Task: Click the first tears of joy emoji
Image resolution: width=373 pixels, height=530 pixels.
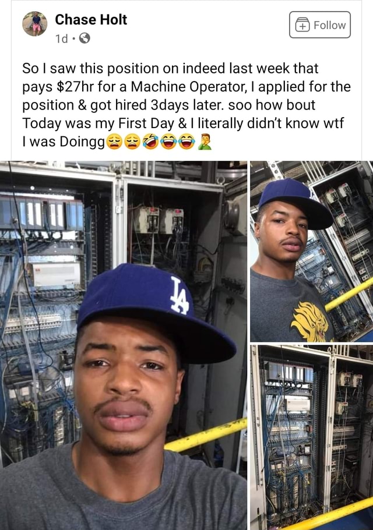Action: (x=169, y=142)
